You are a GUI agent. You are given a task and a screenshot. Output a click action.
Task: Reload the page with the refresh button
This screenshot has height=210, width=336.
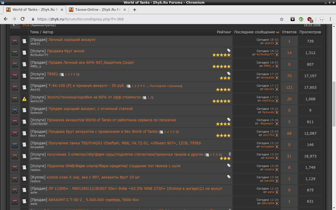pos(23,19)
